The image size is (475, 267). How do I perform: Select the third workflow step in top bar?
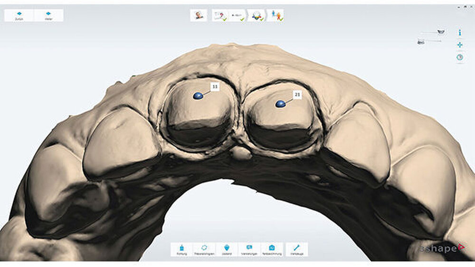click(238, 15)
